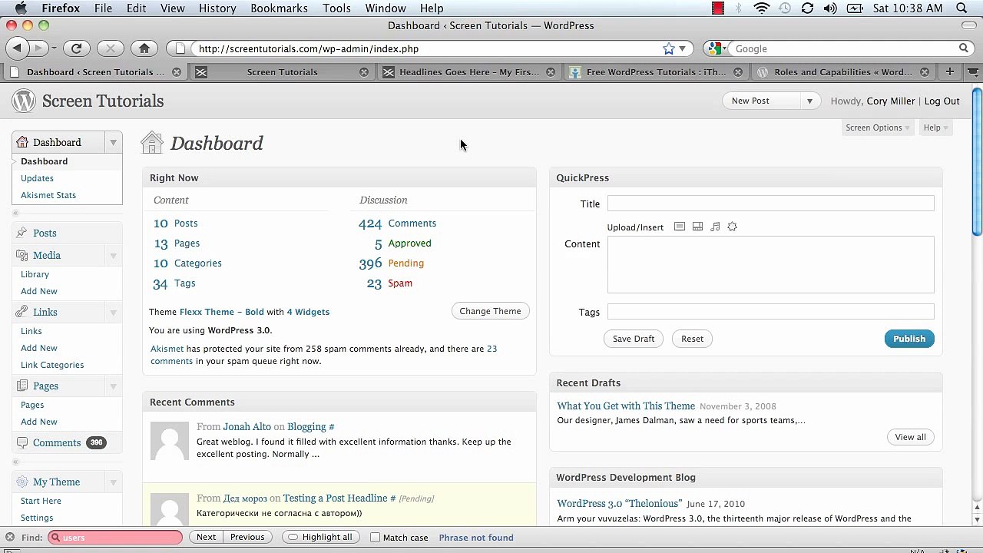Click the volume icon in the menu bar

tap(830, 8)
